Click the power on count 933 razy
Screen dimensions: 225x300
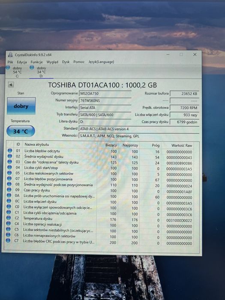tap(184, 115)
